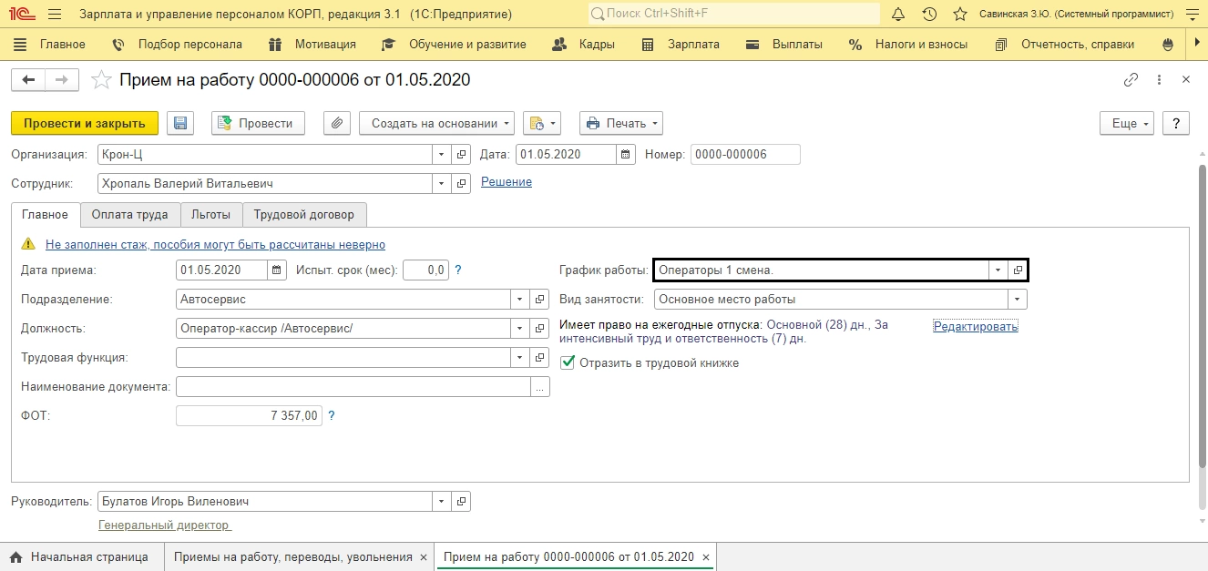The height and width of the screenshot is (571, 1208).
Task: Copy link to document icon
Action: (1131, 80)
